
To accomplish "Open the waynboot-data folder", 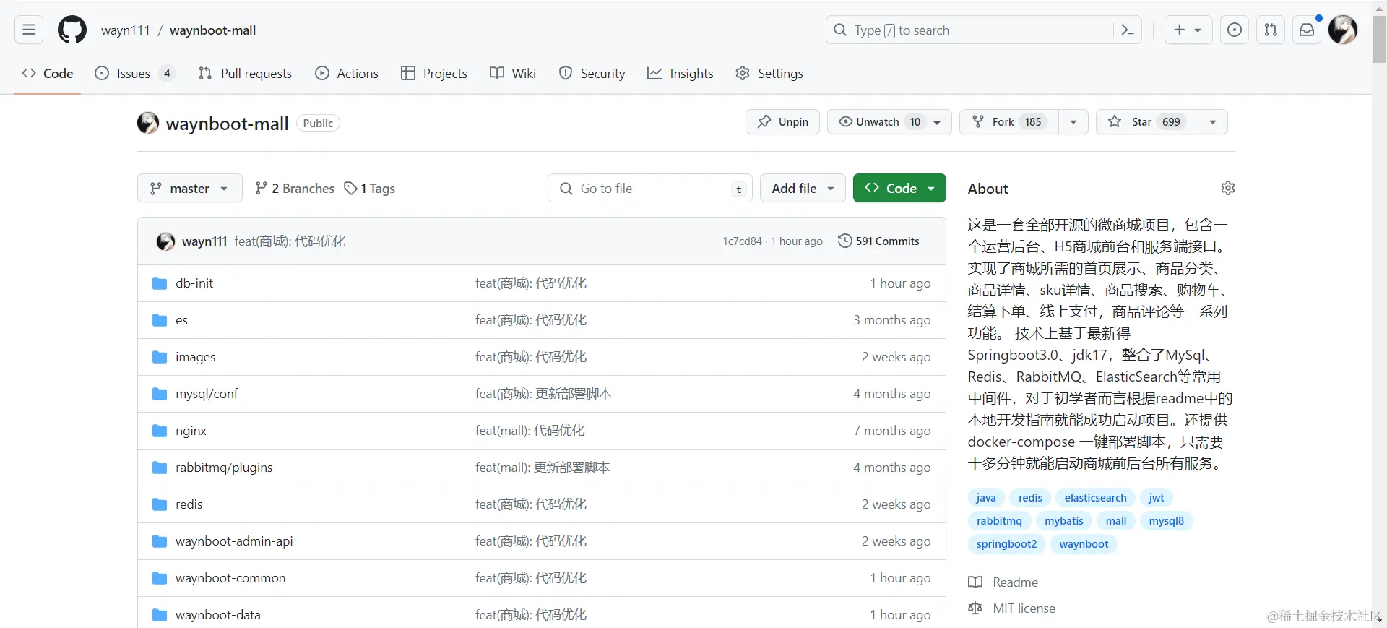I will [x=218, y=615].
